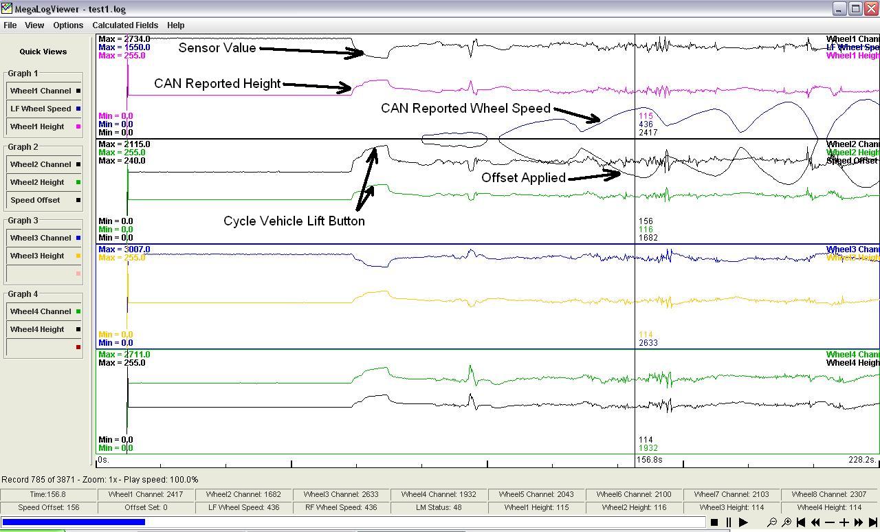Open the Calculated Fields menu
Screen dimensions: 880x532
click(125, 25)
